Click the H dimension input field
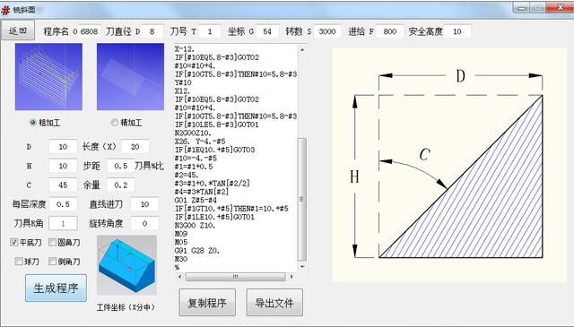The image size is (574, 327). (x=63, y=166)
